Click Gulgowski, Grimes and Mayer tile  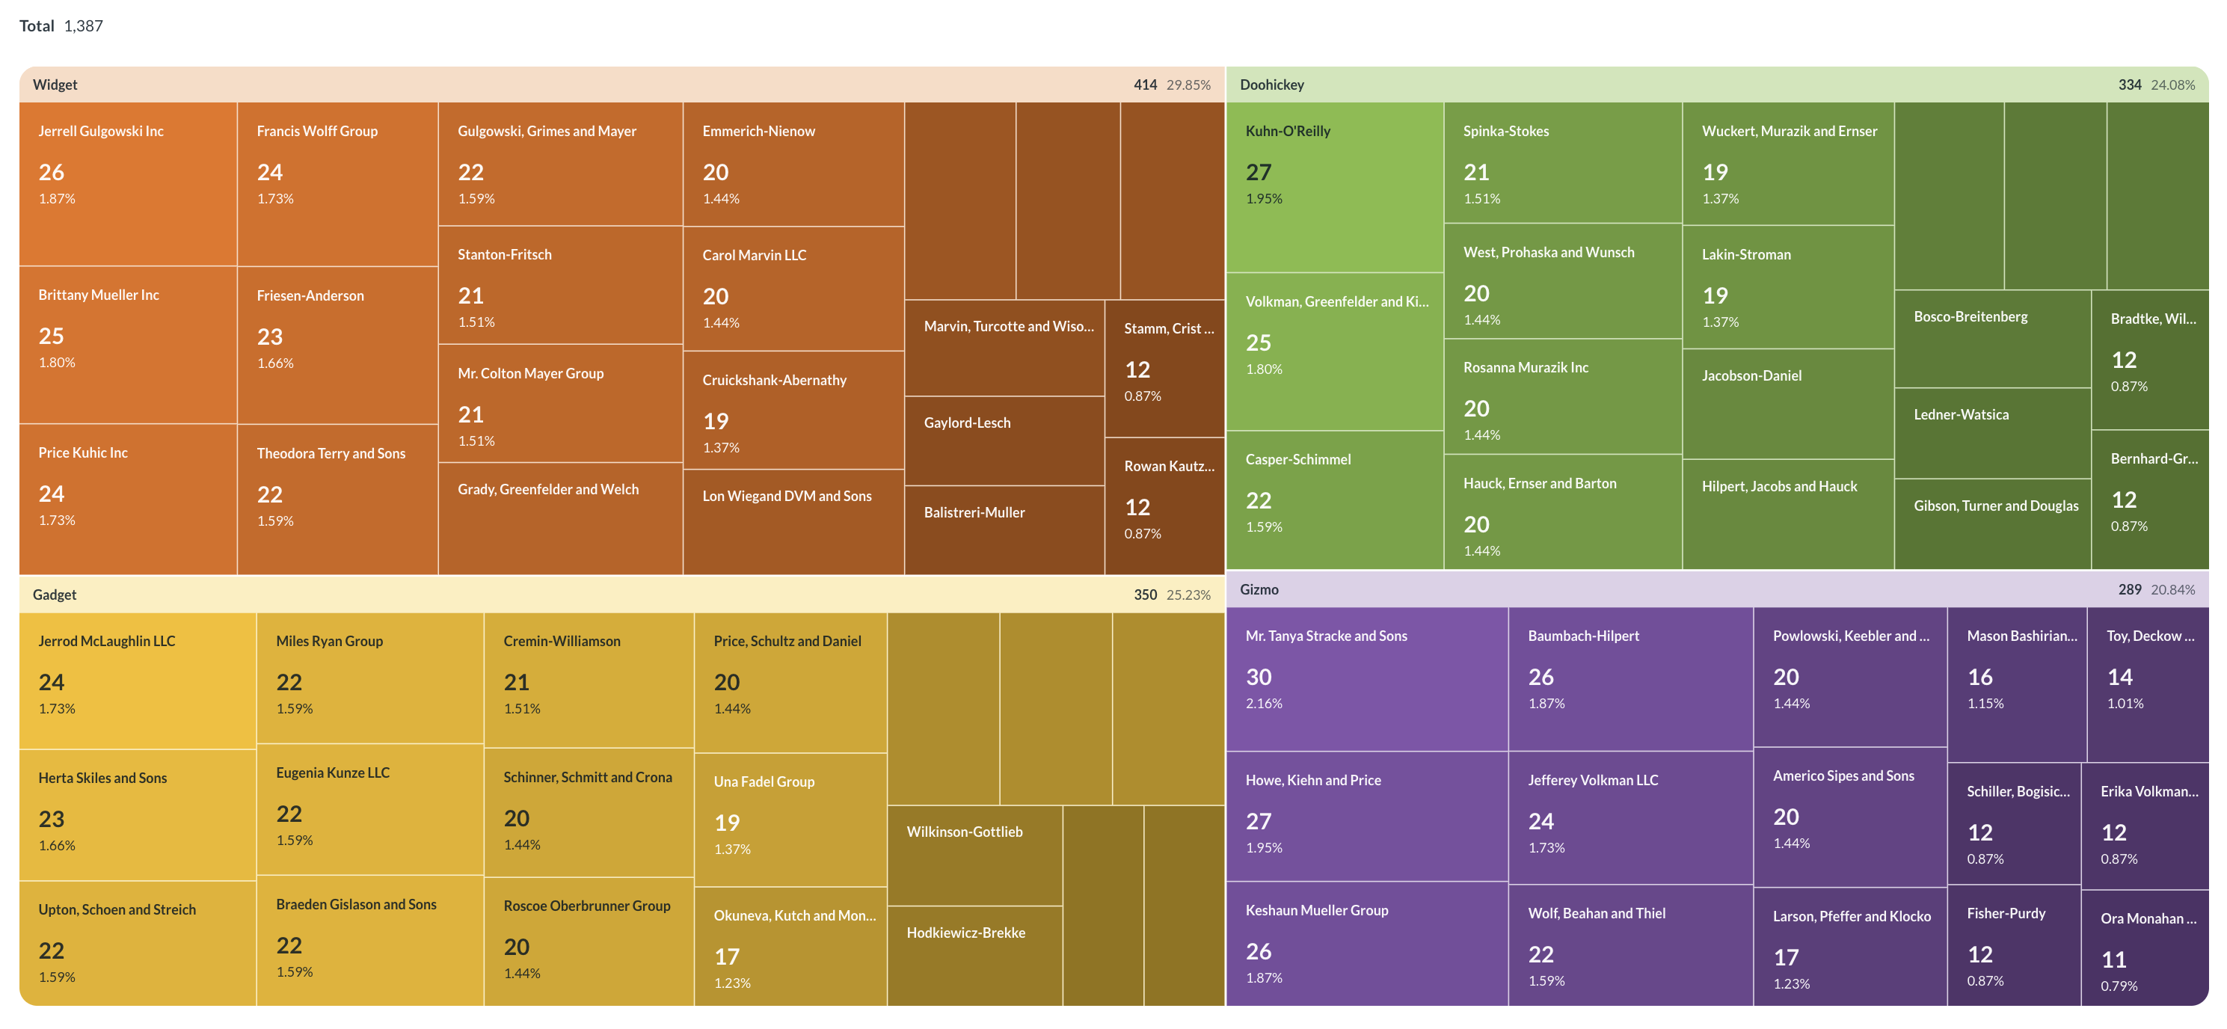click(x=561, y=165)
